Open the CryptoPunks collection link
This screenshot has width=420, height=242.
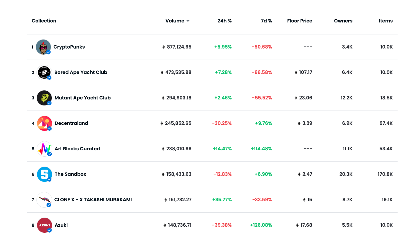tap(69, 47)
